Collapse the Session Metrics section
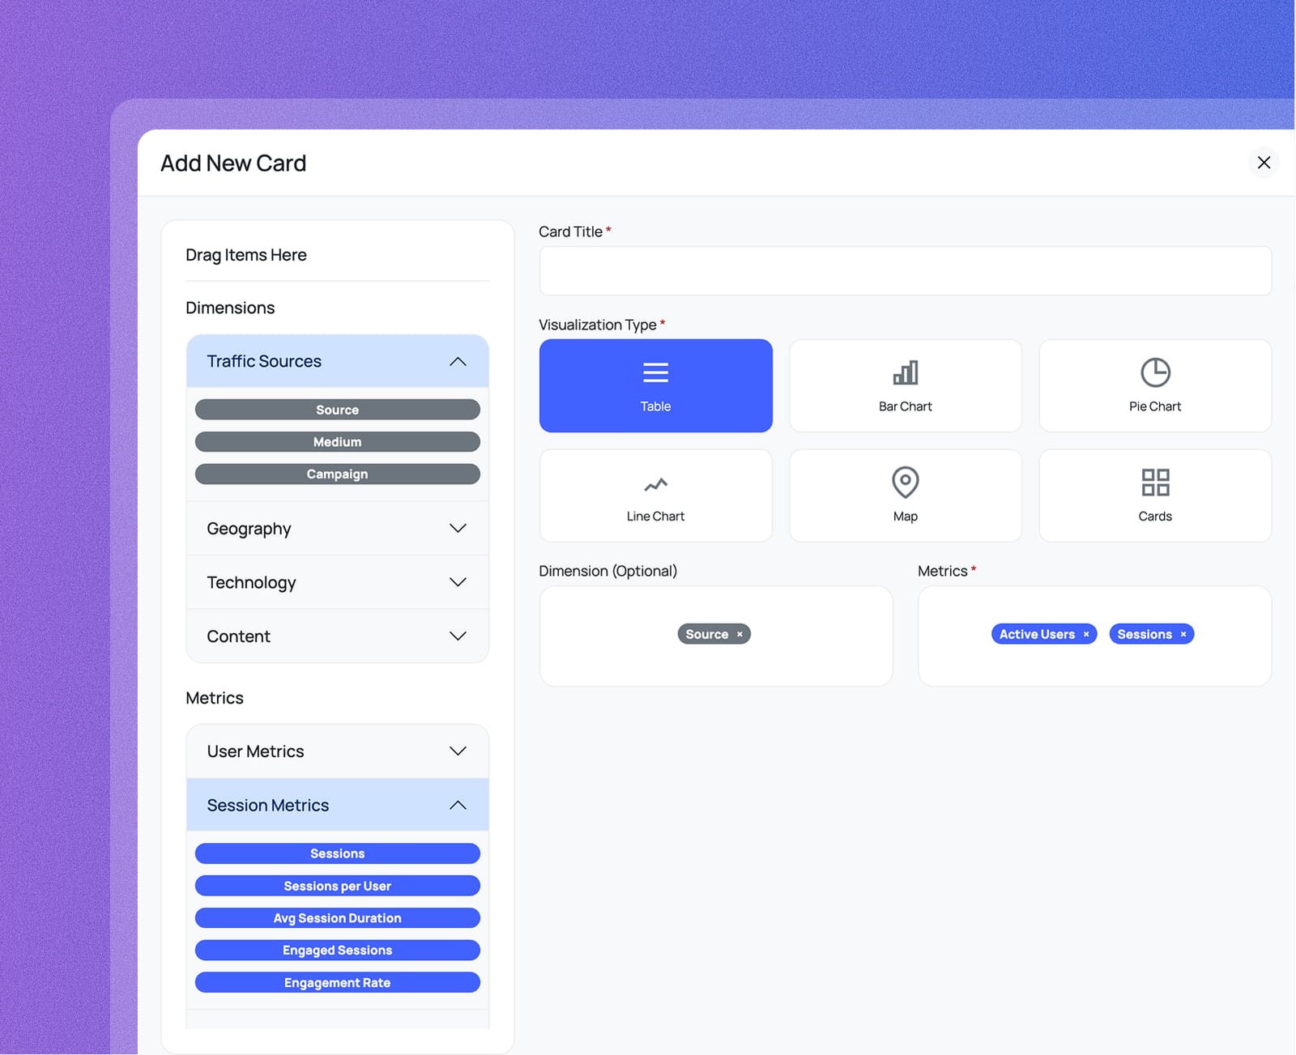The width and height of the screenshot is (1296, 1055). click(x=458, y=805)
